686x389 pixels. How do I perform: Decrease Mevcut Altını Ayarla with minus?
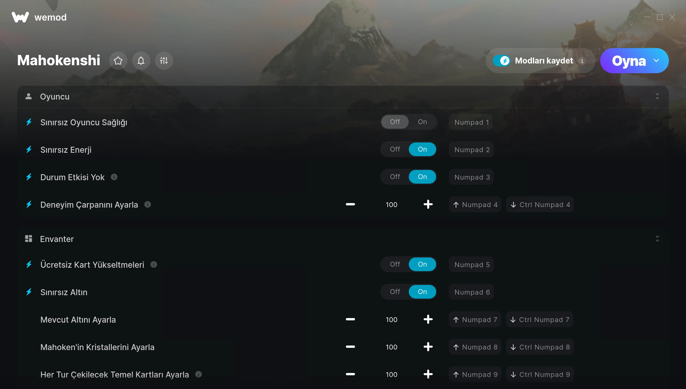tap(350, 319)
